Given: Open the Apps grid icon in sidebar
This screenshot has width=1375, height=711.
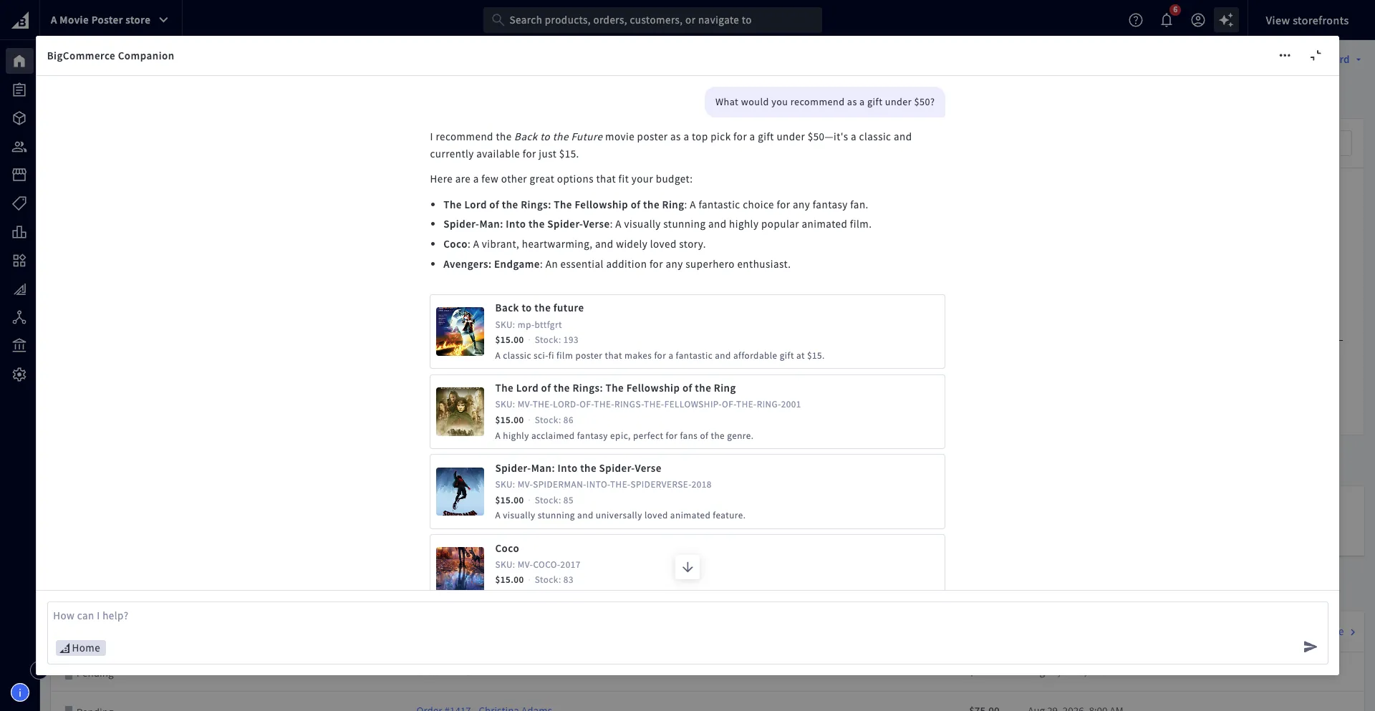Looking at the screenshot, I should tap(19, 261).
